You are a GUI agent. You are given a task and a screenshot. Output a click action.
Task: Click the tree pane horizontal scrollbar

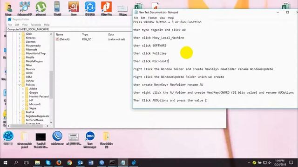click(x=27, y=126)
